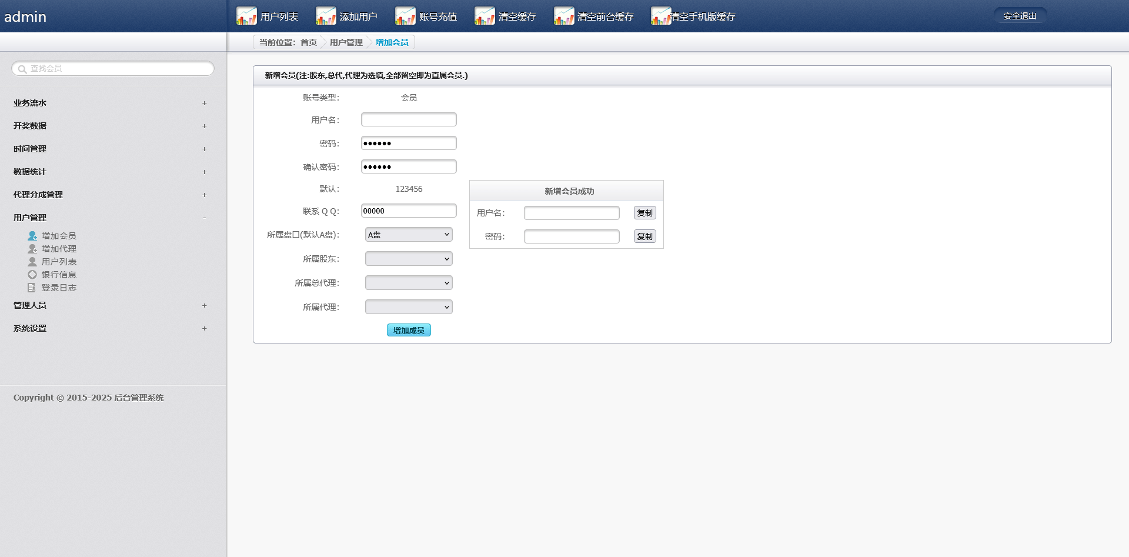Click 安全退出 to log out
This screenshot has height=557, width=1129.
point(1020,16)
